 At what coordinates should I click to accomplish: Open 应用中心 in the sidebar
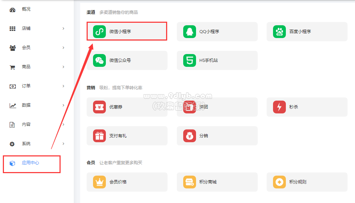(30, 163)
